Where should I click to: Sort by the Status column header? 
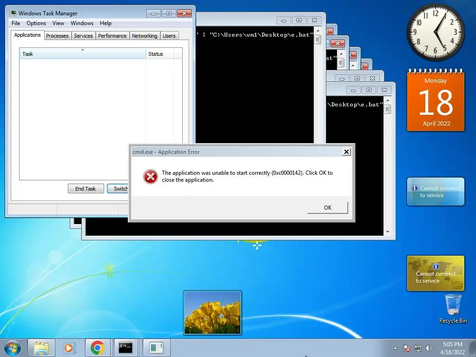click(160, 54)
